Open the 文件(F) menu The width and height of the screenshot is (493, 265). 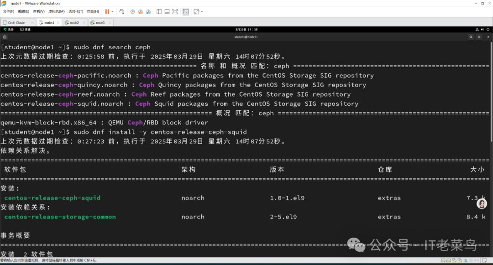click(9, 11)
